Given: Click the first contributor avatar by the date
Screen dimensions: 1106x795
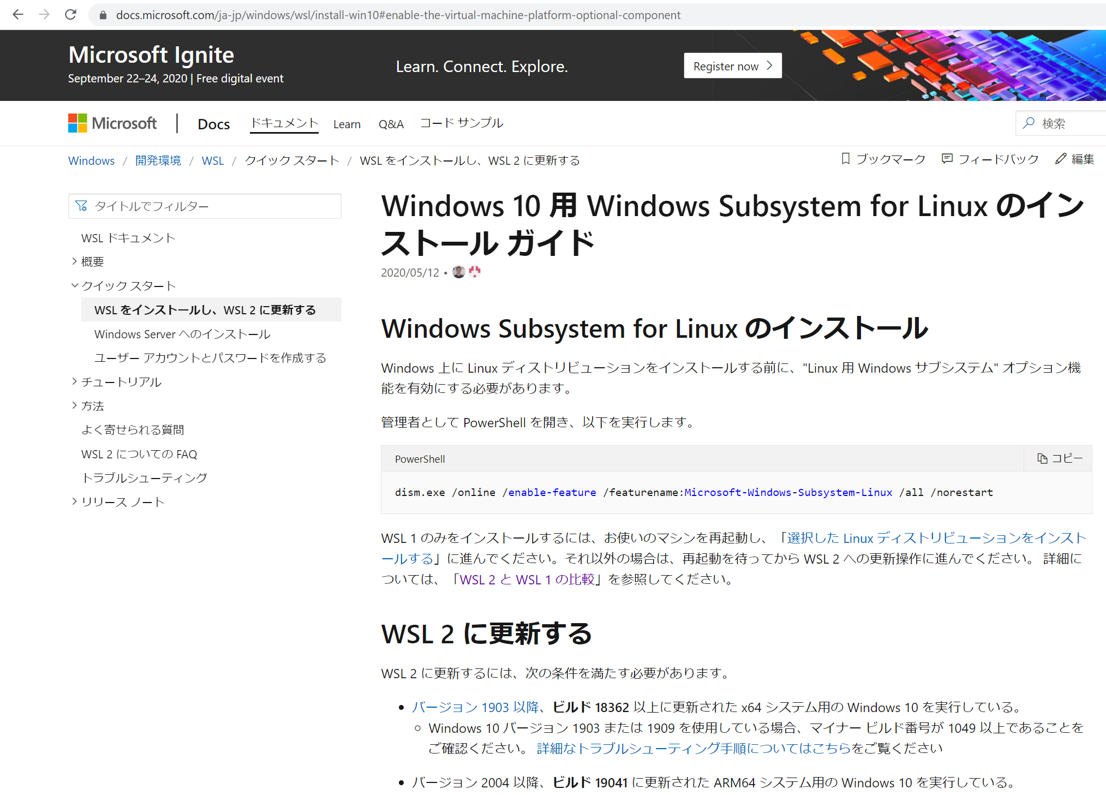Looking at the screenshot, I should 459,272.
